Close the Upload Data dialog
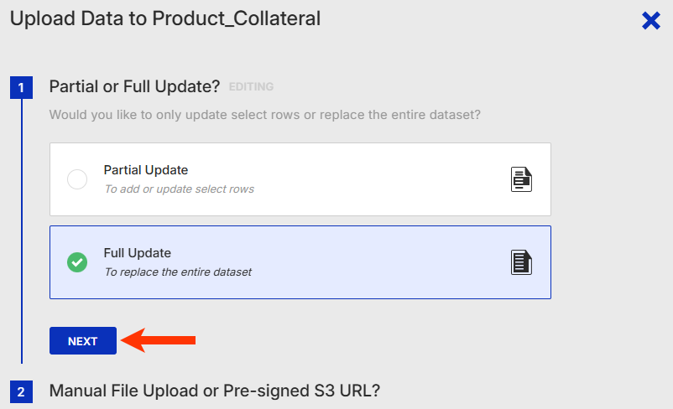Screen dimensions: 673x409 pyautogui.click(x=650, y=21)
